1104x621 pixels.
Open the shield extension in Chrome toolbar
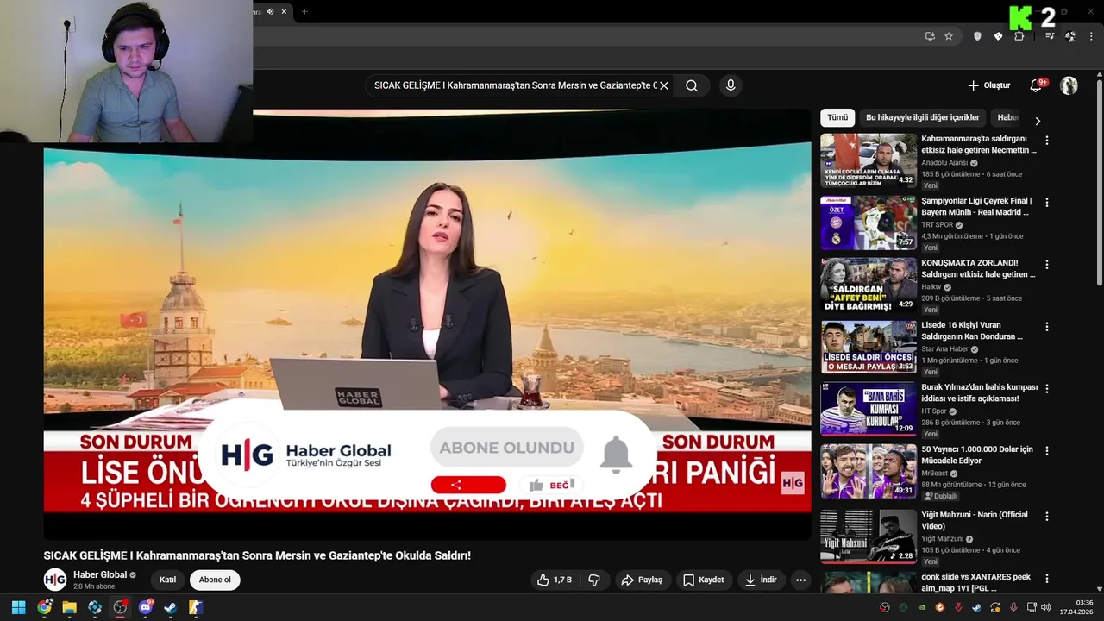click(977, 36)
